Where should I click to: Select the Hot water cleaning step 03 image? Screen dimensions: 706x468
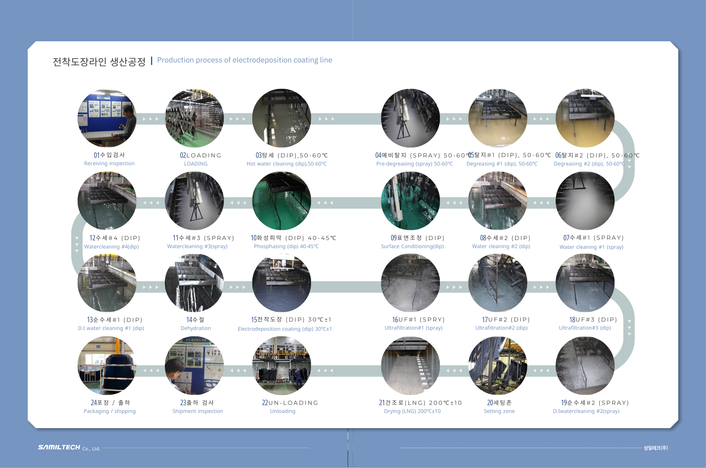(281, 118)
